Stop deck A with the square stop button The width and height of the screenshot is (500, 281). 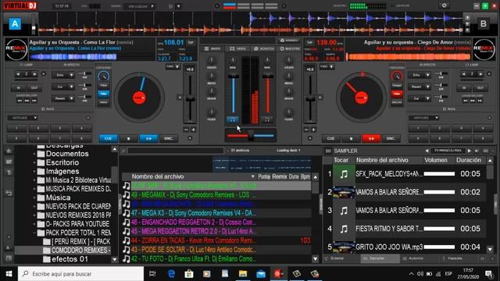click(128, 139)
